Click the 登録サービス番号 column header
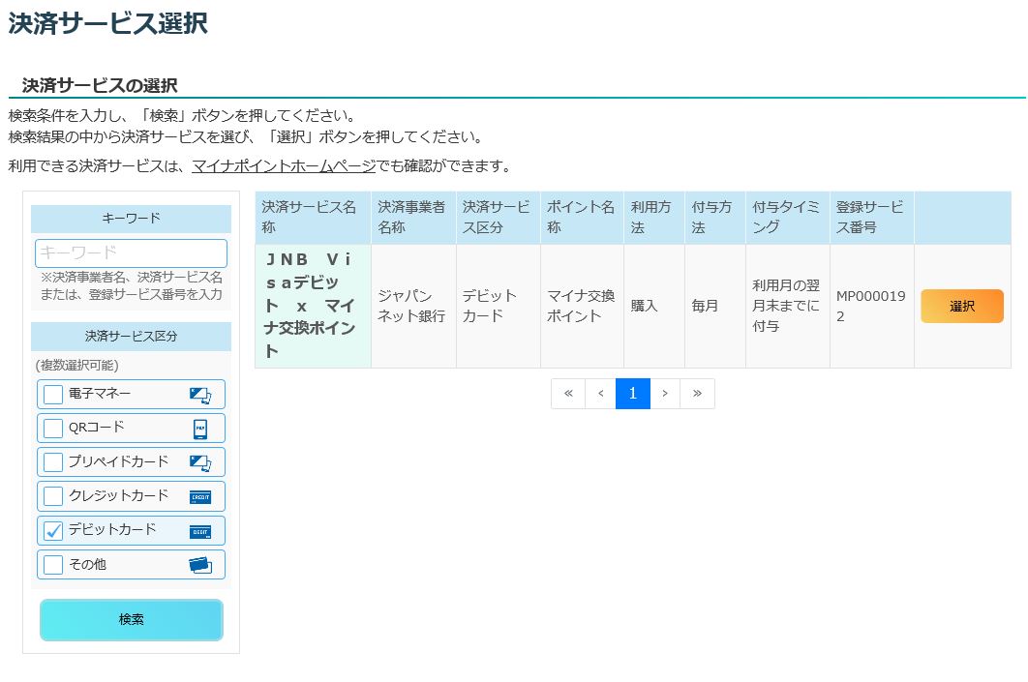This screenshot has width=1028, height=682. tap(872, 218)
